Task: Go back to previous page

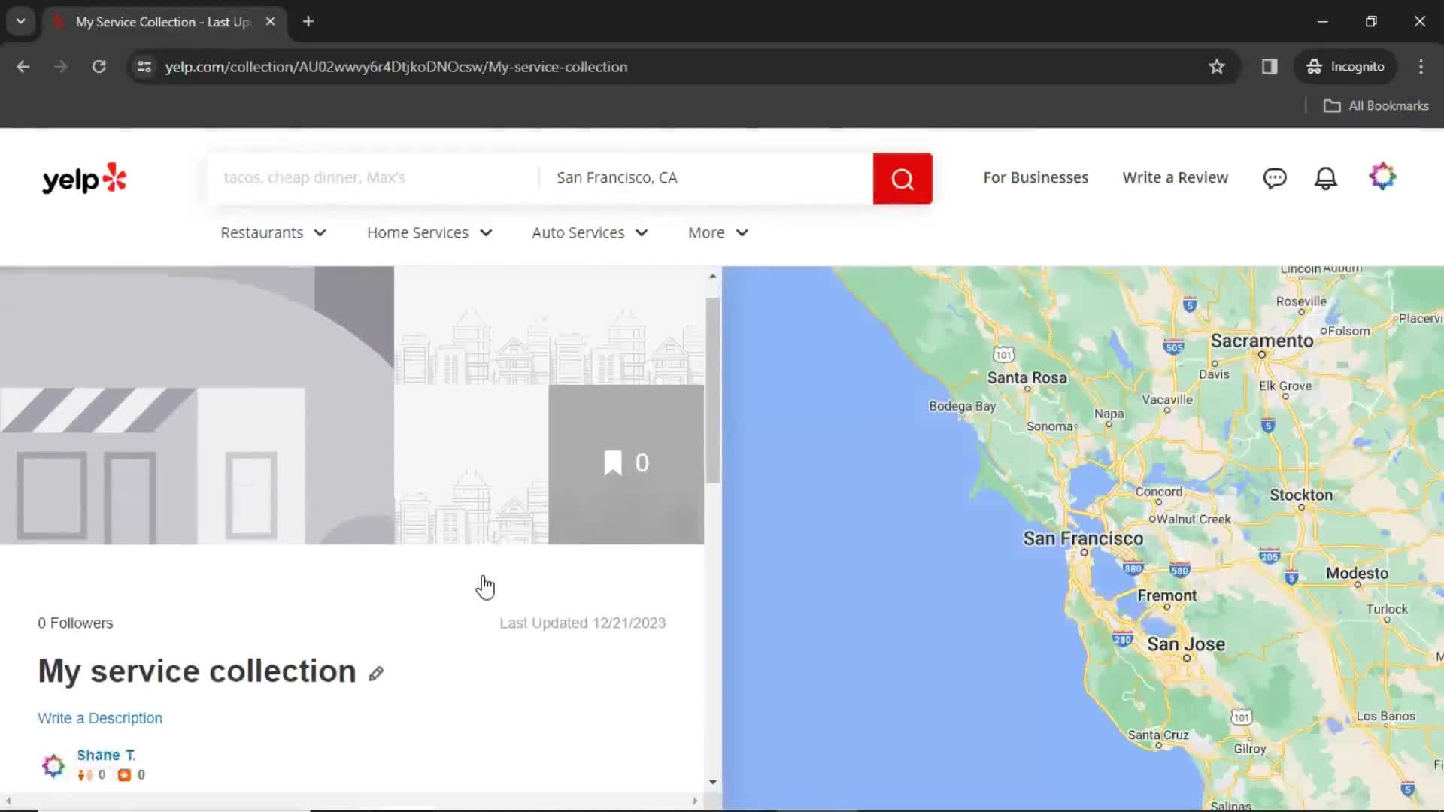Action: (23, 67)
